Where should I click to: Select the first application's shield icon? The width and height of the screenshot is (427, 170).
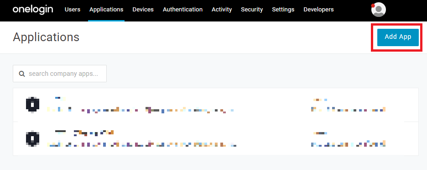pos(32,105)
